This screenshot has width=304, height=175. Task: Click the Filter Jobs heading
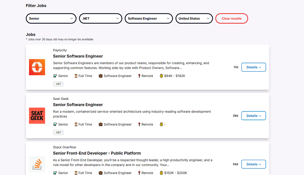click(36, 6)
